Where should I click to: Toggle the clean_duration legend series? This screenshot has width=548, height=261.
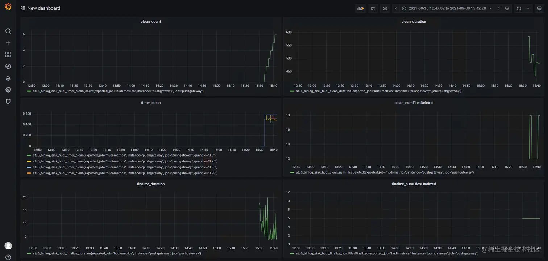[379, 91]
